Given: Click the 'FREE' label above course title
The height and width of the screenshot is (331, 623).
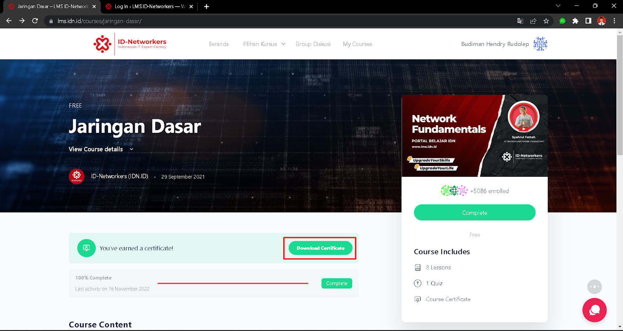Looking at the screenshot, I should pos(75,106).
